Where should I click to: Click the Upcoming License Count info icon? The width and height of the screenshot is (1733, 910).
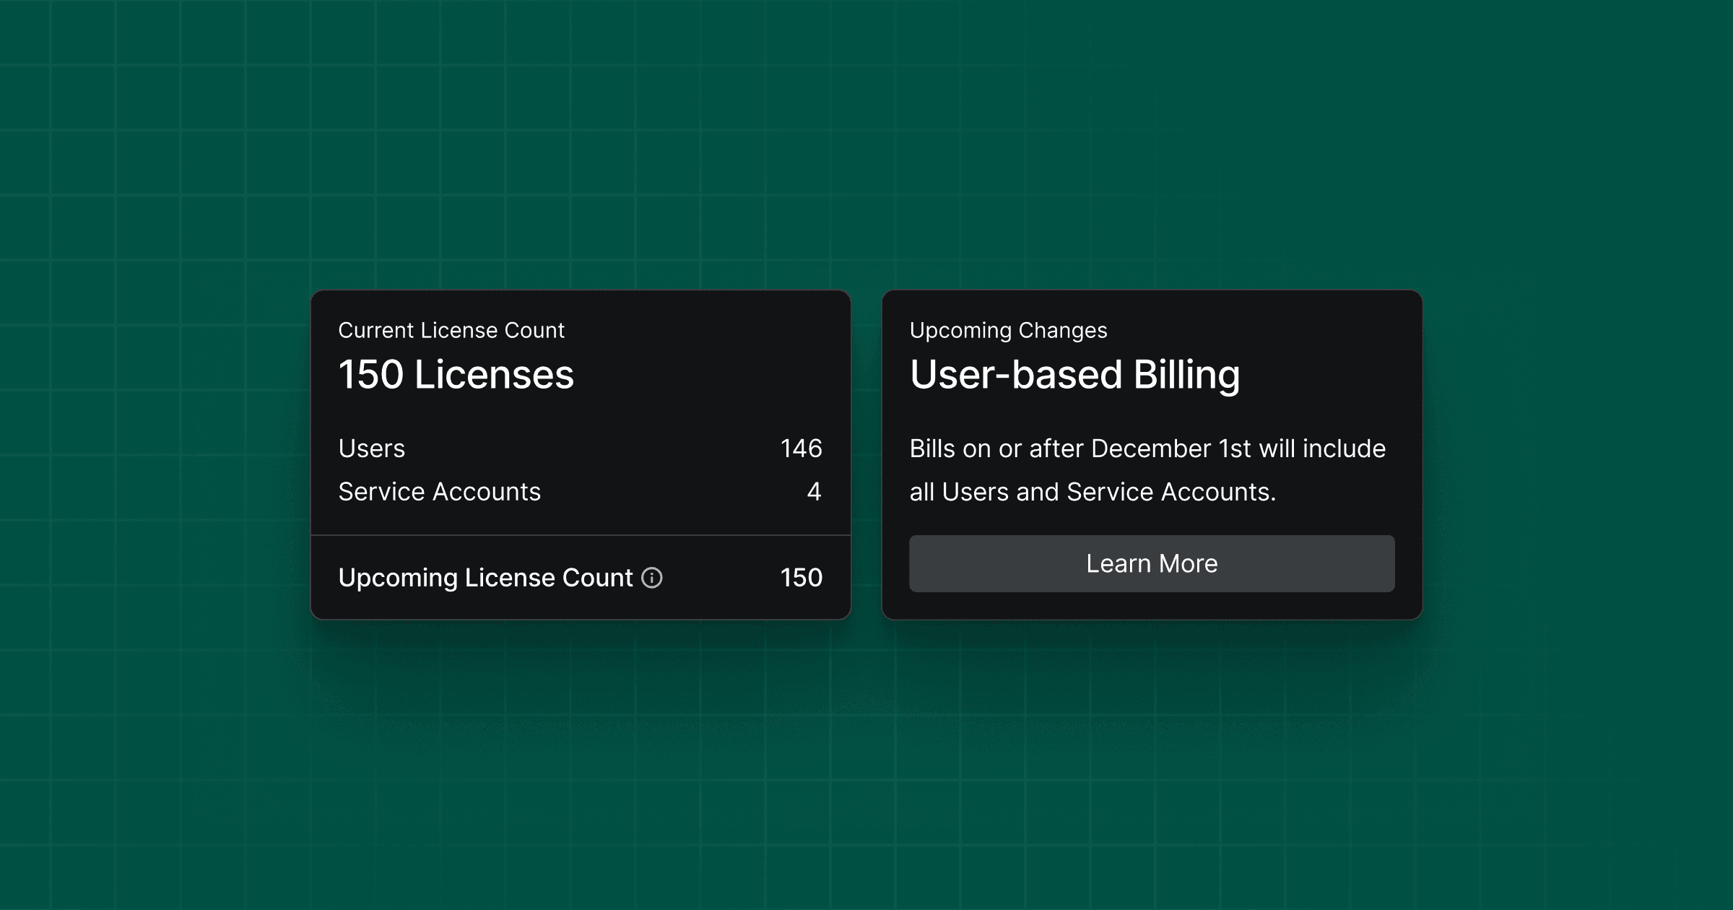pyautogui.click(x=651, y=578)
